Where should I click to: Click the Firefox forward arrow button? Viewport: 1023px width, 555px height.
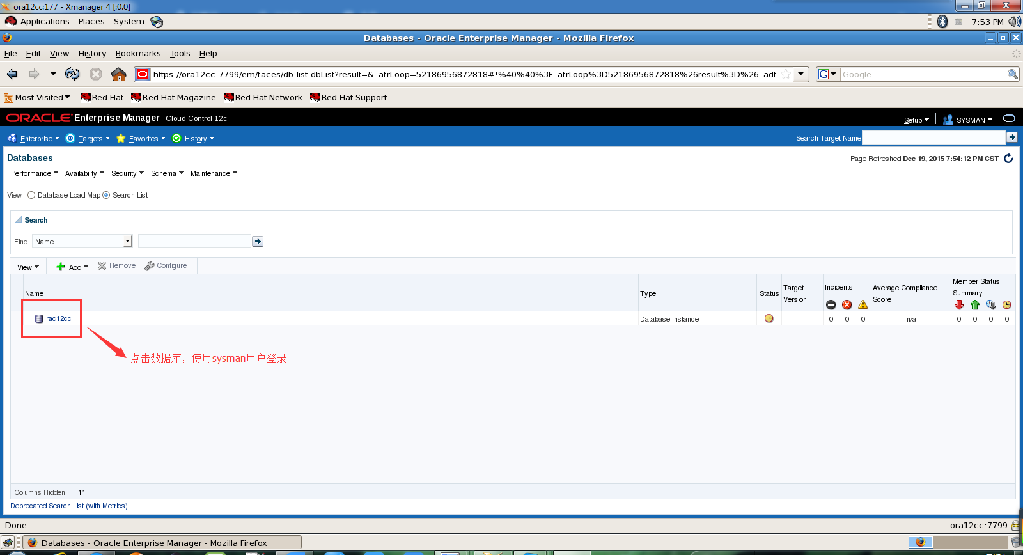(34, 74)
